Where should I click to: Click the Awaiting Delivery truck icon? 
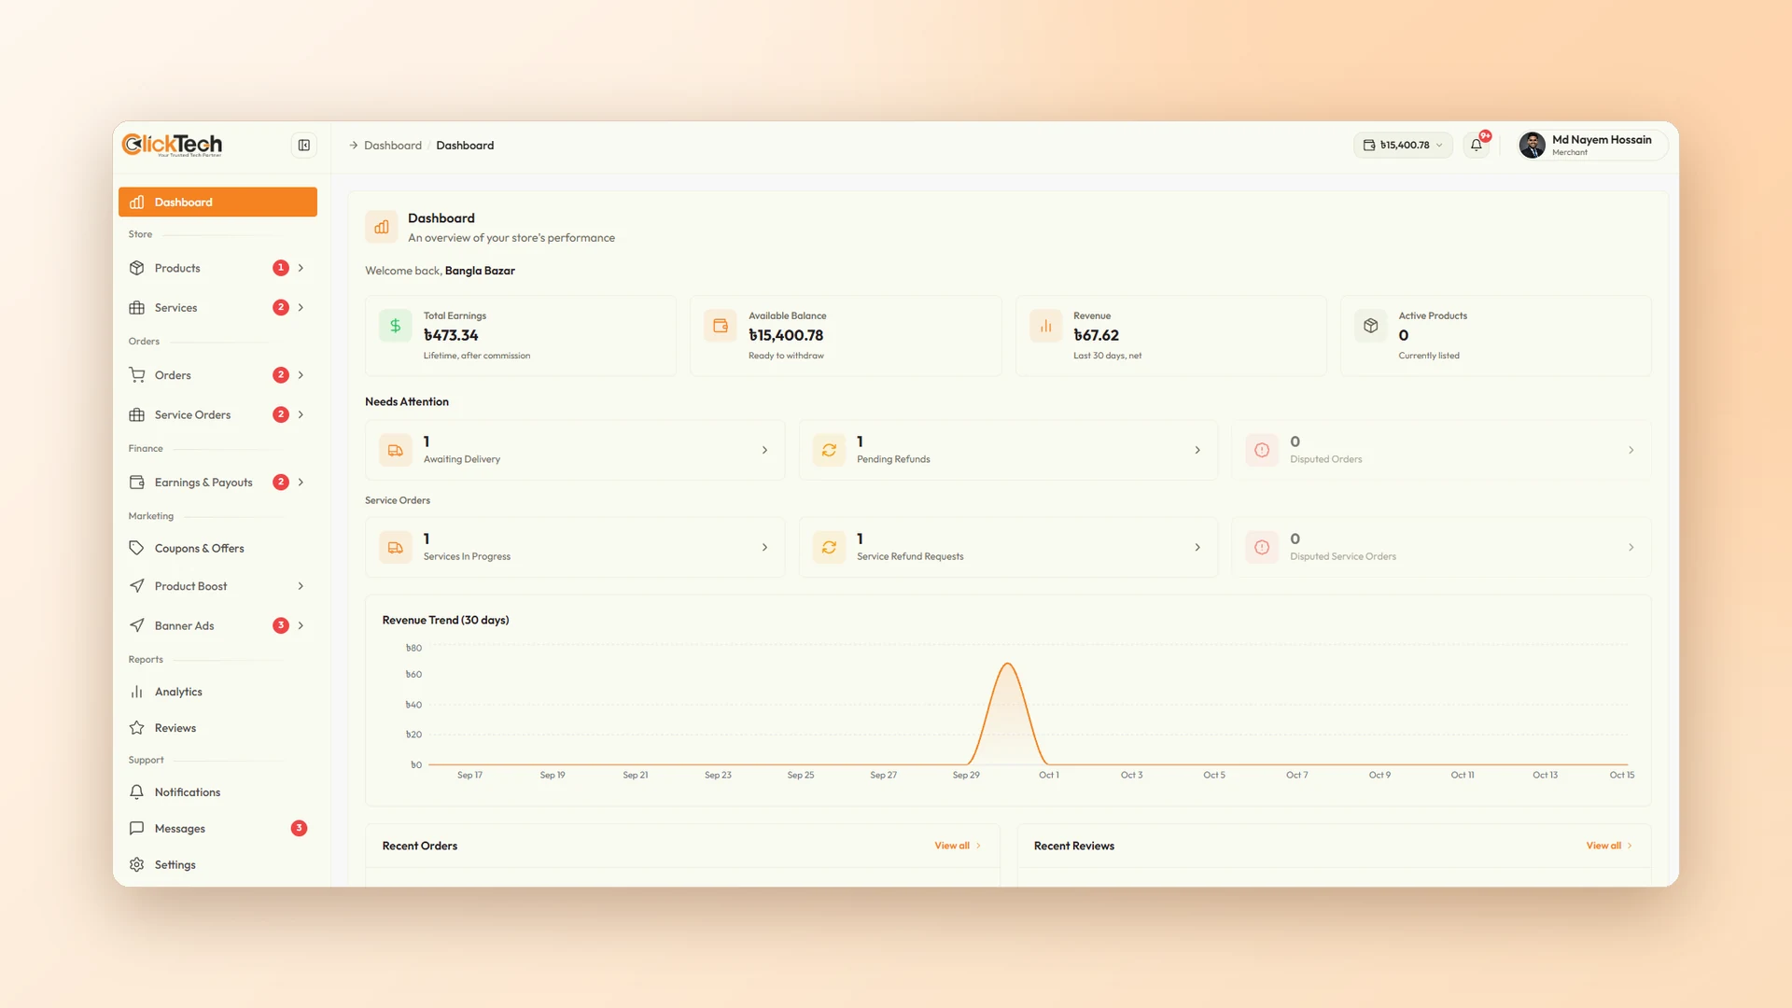396,450
